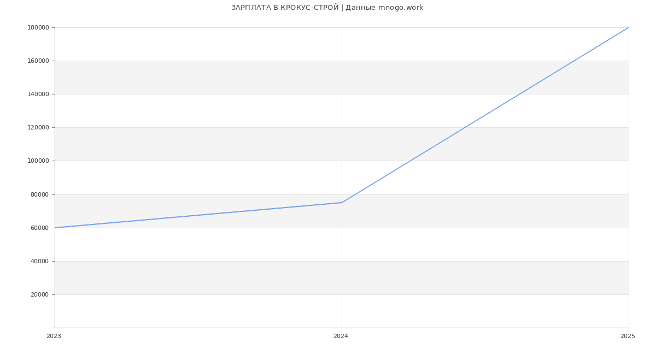This screenshot has height=355, width=656.
Task: Select the 2023 data point on the line
Action: click(55, 228)
